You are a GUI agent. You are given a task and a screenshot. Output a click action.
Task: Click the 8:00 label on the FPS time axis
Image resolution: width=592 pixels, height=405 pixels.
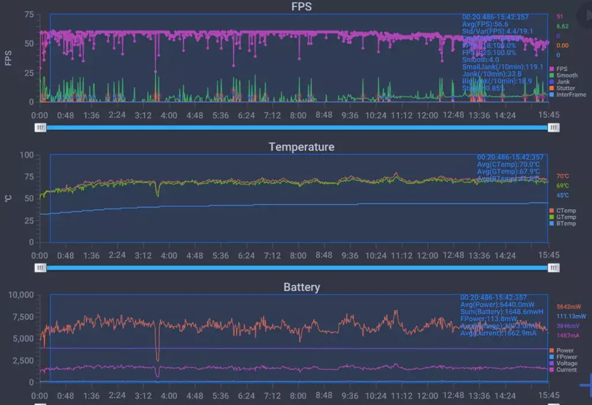point(298,115)
